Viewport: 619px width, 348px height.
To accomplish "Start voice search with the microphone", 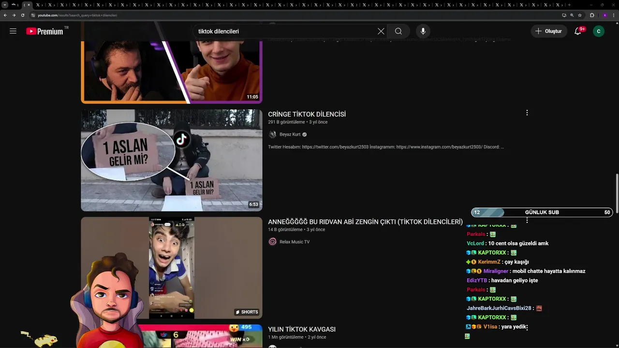I will [423, 31].
